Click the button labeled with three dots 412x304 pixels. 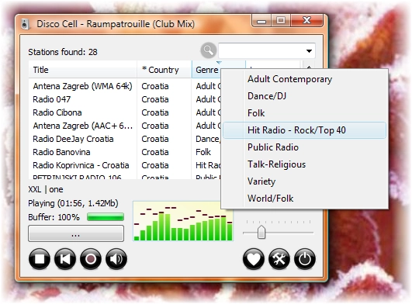click(76, 233)
